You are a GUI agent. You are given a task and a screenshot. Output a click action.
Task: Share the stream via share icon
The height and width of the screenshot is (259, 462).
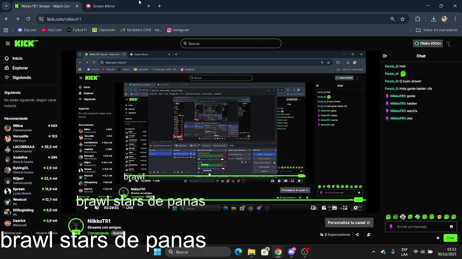357,235
